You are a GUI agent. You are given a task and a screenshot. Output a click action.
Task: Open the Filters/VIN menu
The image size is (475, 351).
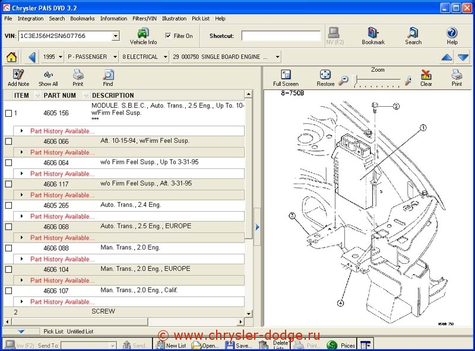144,18
